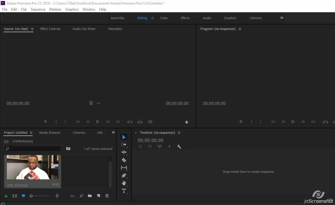Switch Project panel to Icon View
The width and height of the screenshot is (335, 205).
(23, 196)
